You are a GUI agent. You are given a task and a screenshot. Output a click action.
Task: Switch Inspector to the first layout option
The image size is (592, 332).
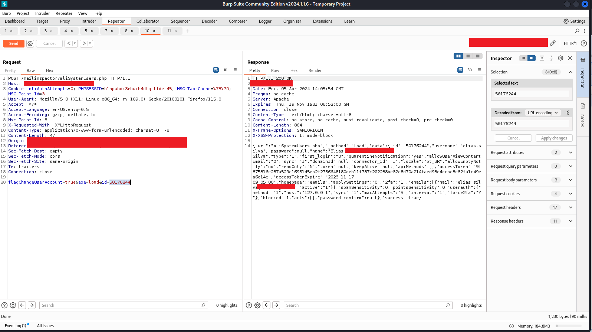523,58
